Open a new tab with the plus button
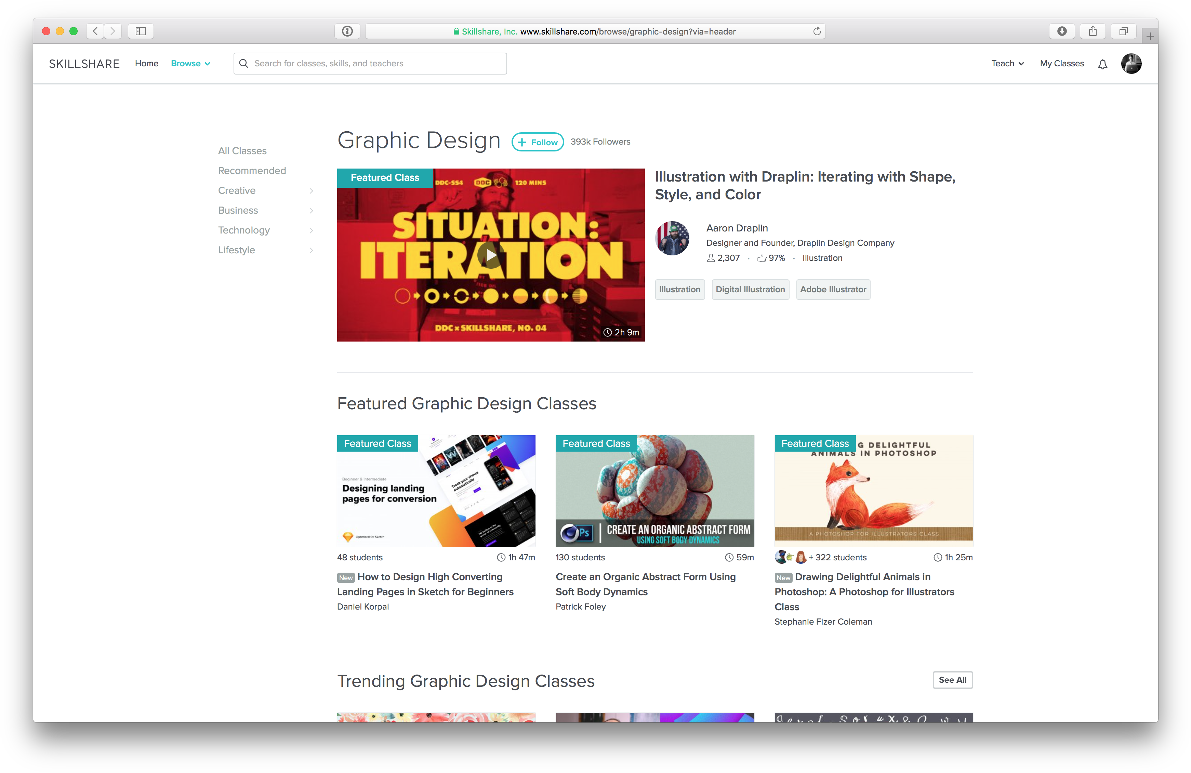Viewport: 1191px width, 773px height. pyautogui.click(x=1150, y=36)
